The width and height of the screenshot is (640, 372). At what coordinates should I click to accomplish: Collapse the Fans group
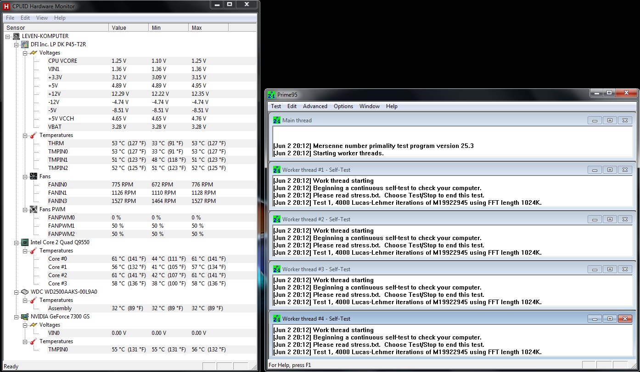click(25, 176)
